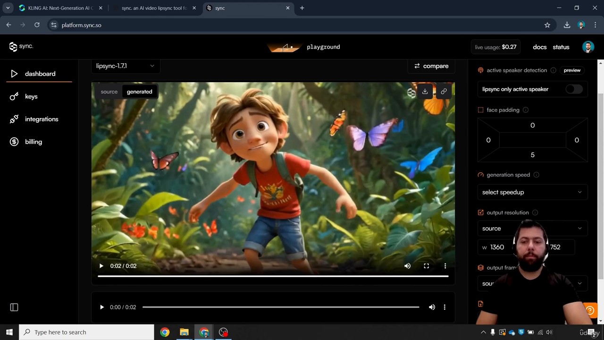Go back to previous page
Viewport: 604px width, 340px height.
coord(8,25)
